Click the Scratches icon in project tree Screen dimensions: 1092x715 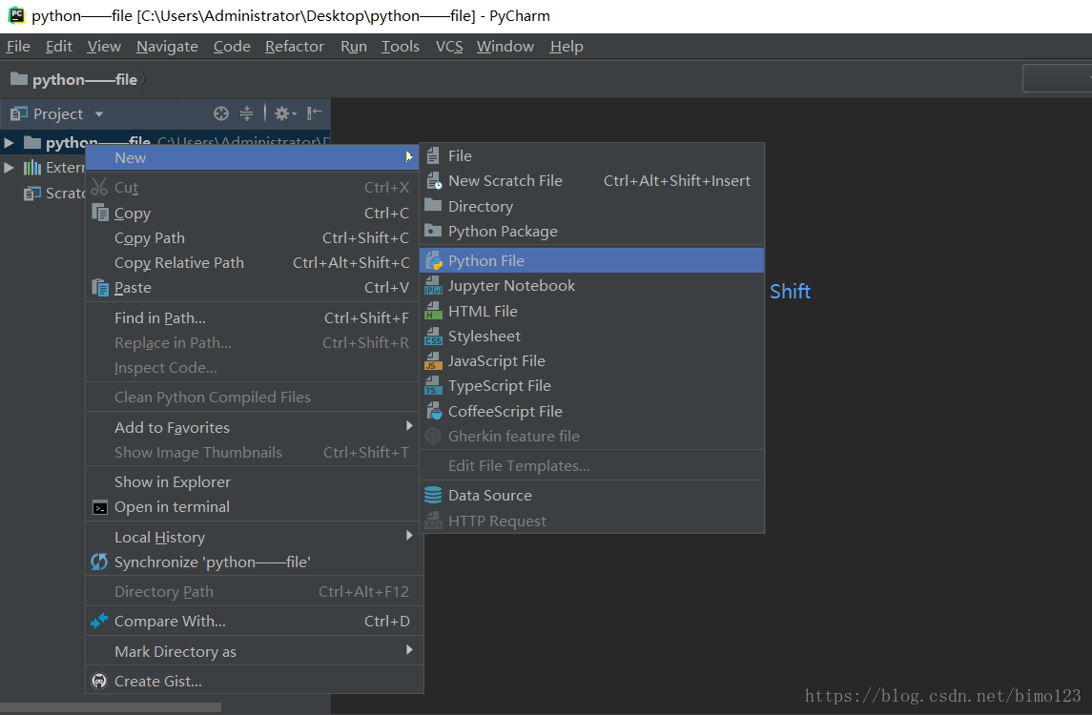[32, 193]
